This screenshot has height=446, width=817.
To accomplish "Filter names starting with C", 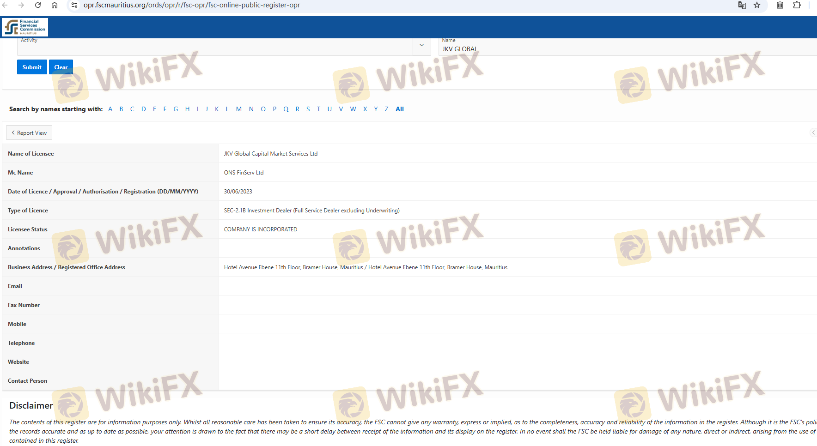I will click(x=132, y=109).
